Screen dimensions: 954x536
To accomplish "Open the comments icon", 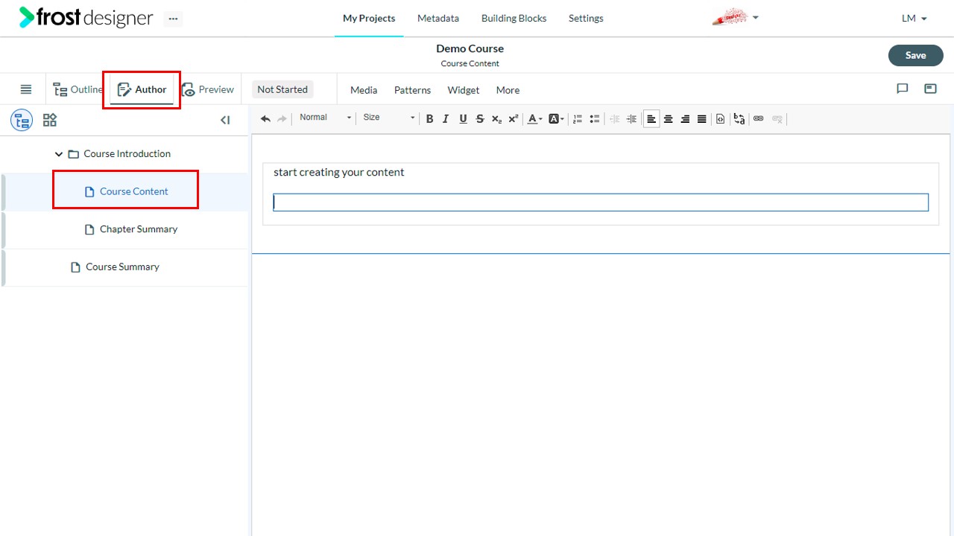I will pyautogui.click(x=902, y=89).
